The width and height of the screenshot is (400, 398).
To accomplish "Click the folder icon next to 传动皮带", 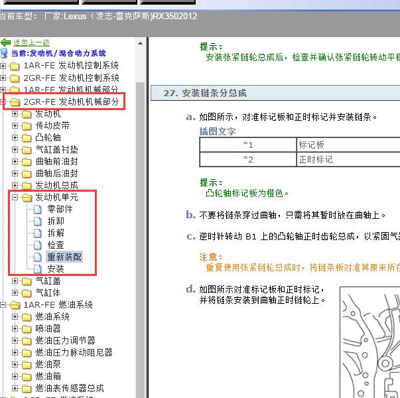I will (27, 126).
